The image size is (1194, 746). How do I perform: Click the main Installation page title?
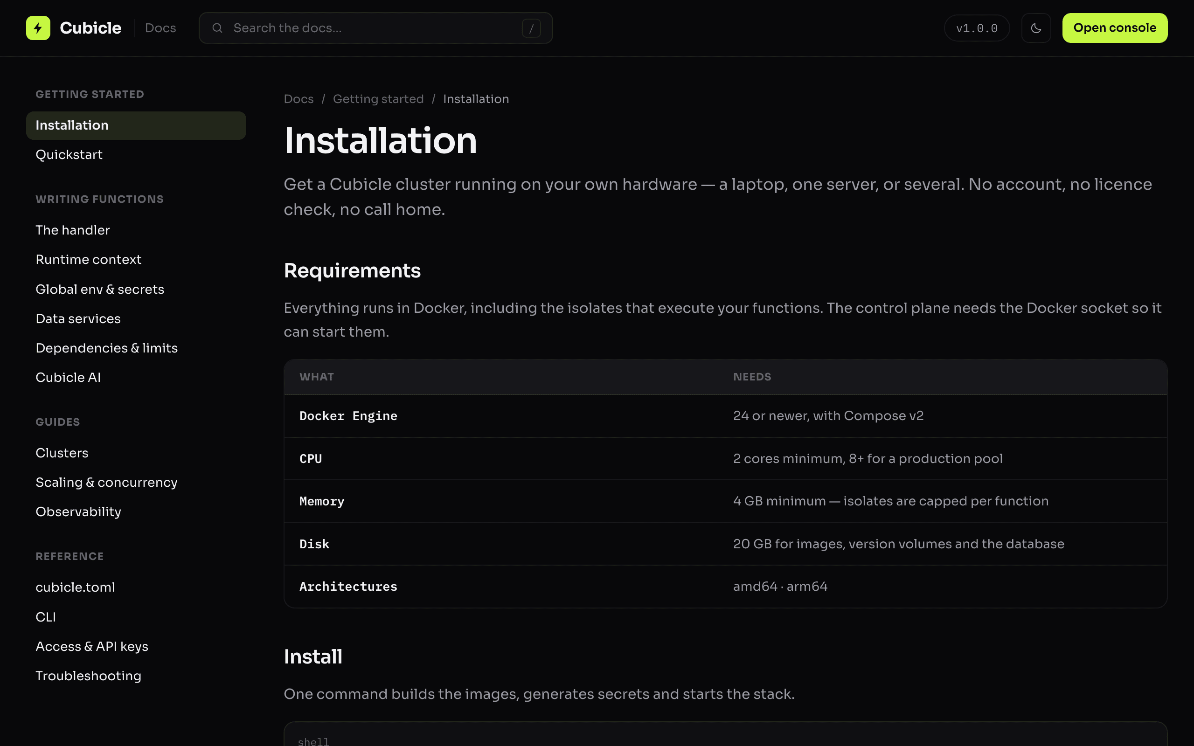click(381, 141)
